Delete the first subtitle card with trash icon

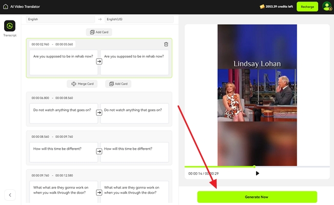coord(165,45)
